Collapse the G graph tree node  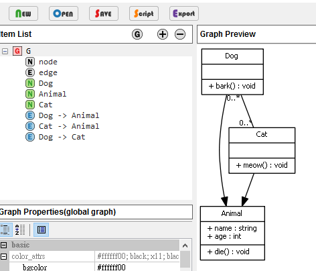pos(5,51)
